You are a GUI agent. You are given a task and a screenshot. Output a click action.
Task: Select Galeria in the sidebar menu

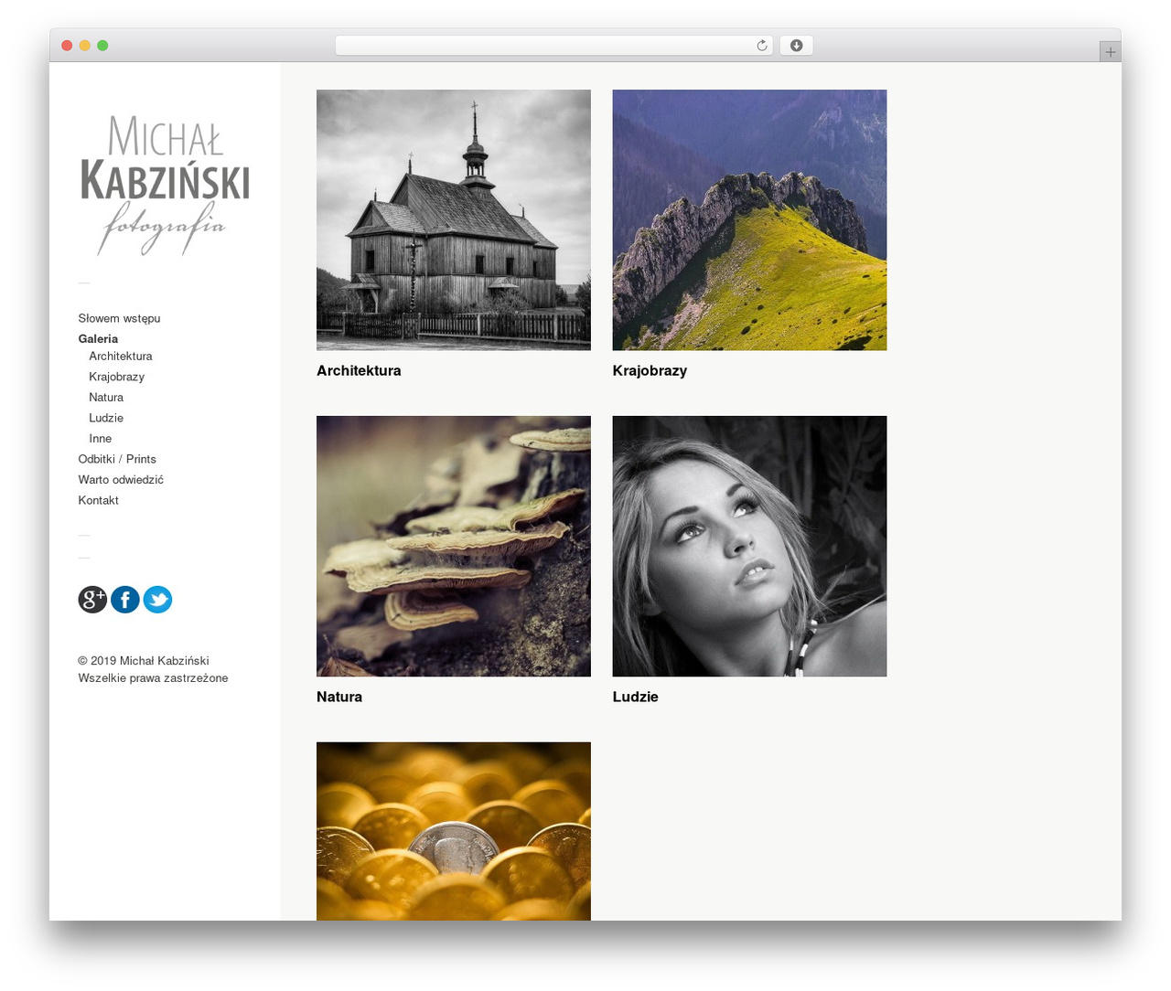(x=98, y=338)
